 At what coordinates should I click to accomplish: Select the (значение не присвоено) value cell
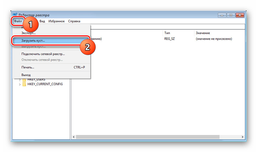coord(214,39)
